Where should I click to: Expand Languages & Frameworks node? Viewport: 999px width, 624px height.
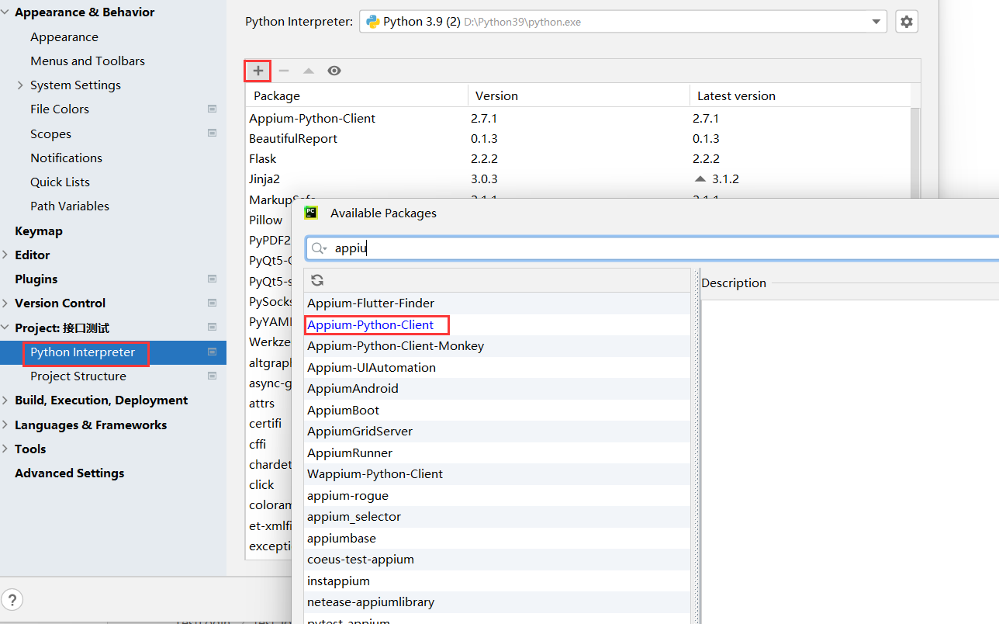[5, 425]
